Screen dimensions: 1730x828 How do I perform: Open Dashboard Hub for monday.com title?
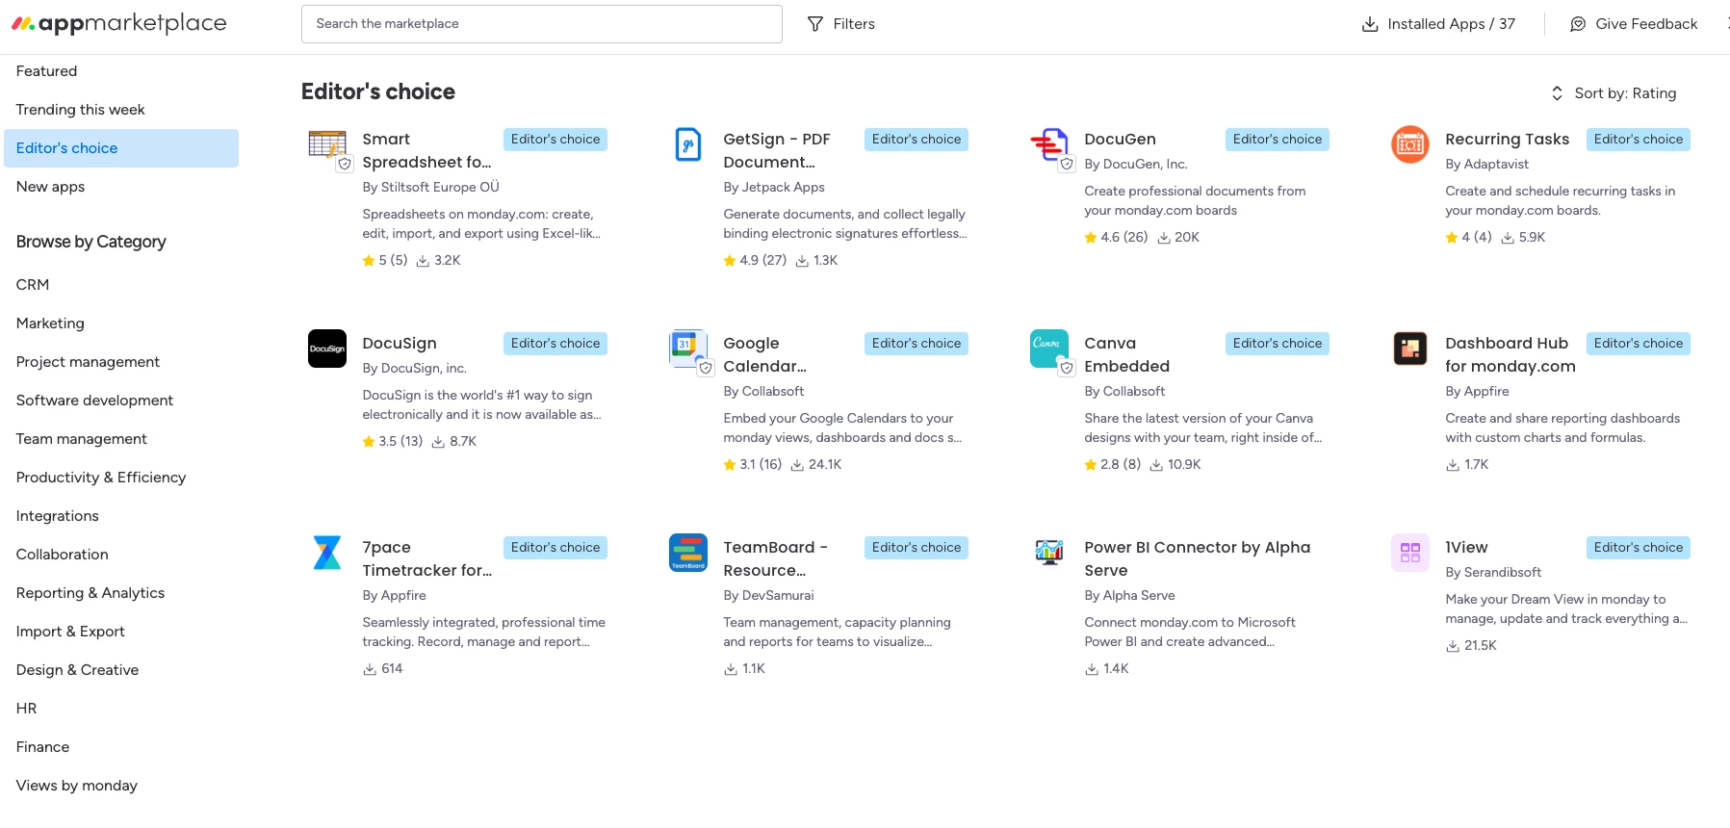tap(1510, 355)
